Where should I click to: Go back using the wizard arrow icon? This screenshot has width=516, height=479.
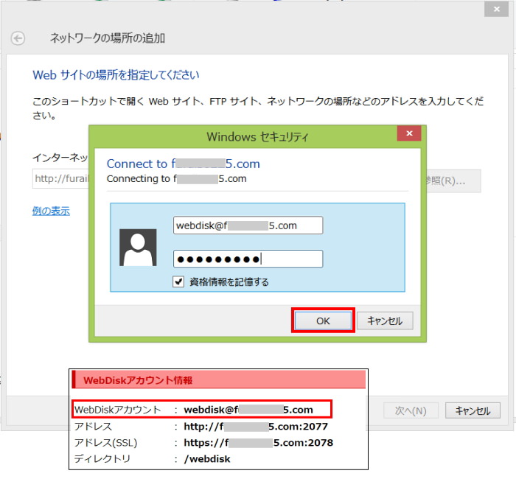[18, 38]
